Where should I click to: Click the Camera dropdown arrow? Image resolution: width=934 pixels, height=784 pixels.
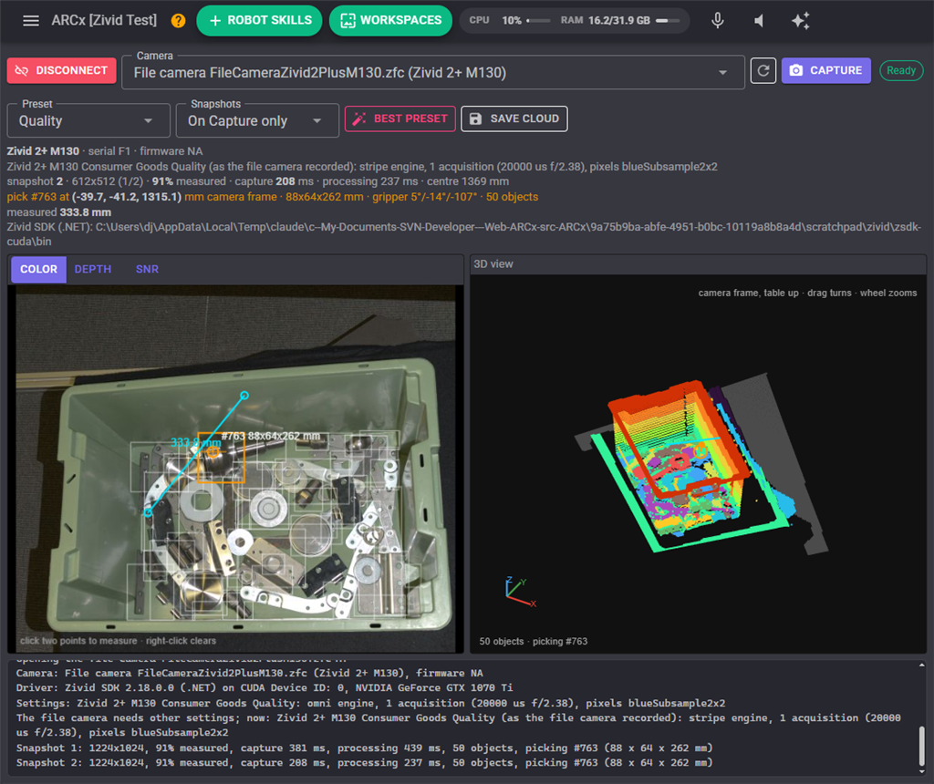tap(722, 73)
